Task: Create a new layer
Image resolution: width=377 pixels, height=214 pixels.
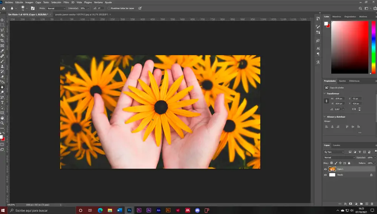Action: click(x=367, y=204)
